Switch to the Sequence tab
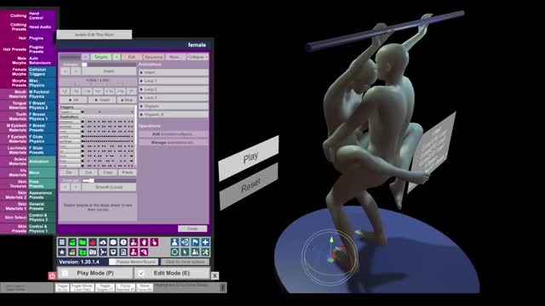 coord(153,57)
